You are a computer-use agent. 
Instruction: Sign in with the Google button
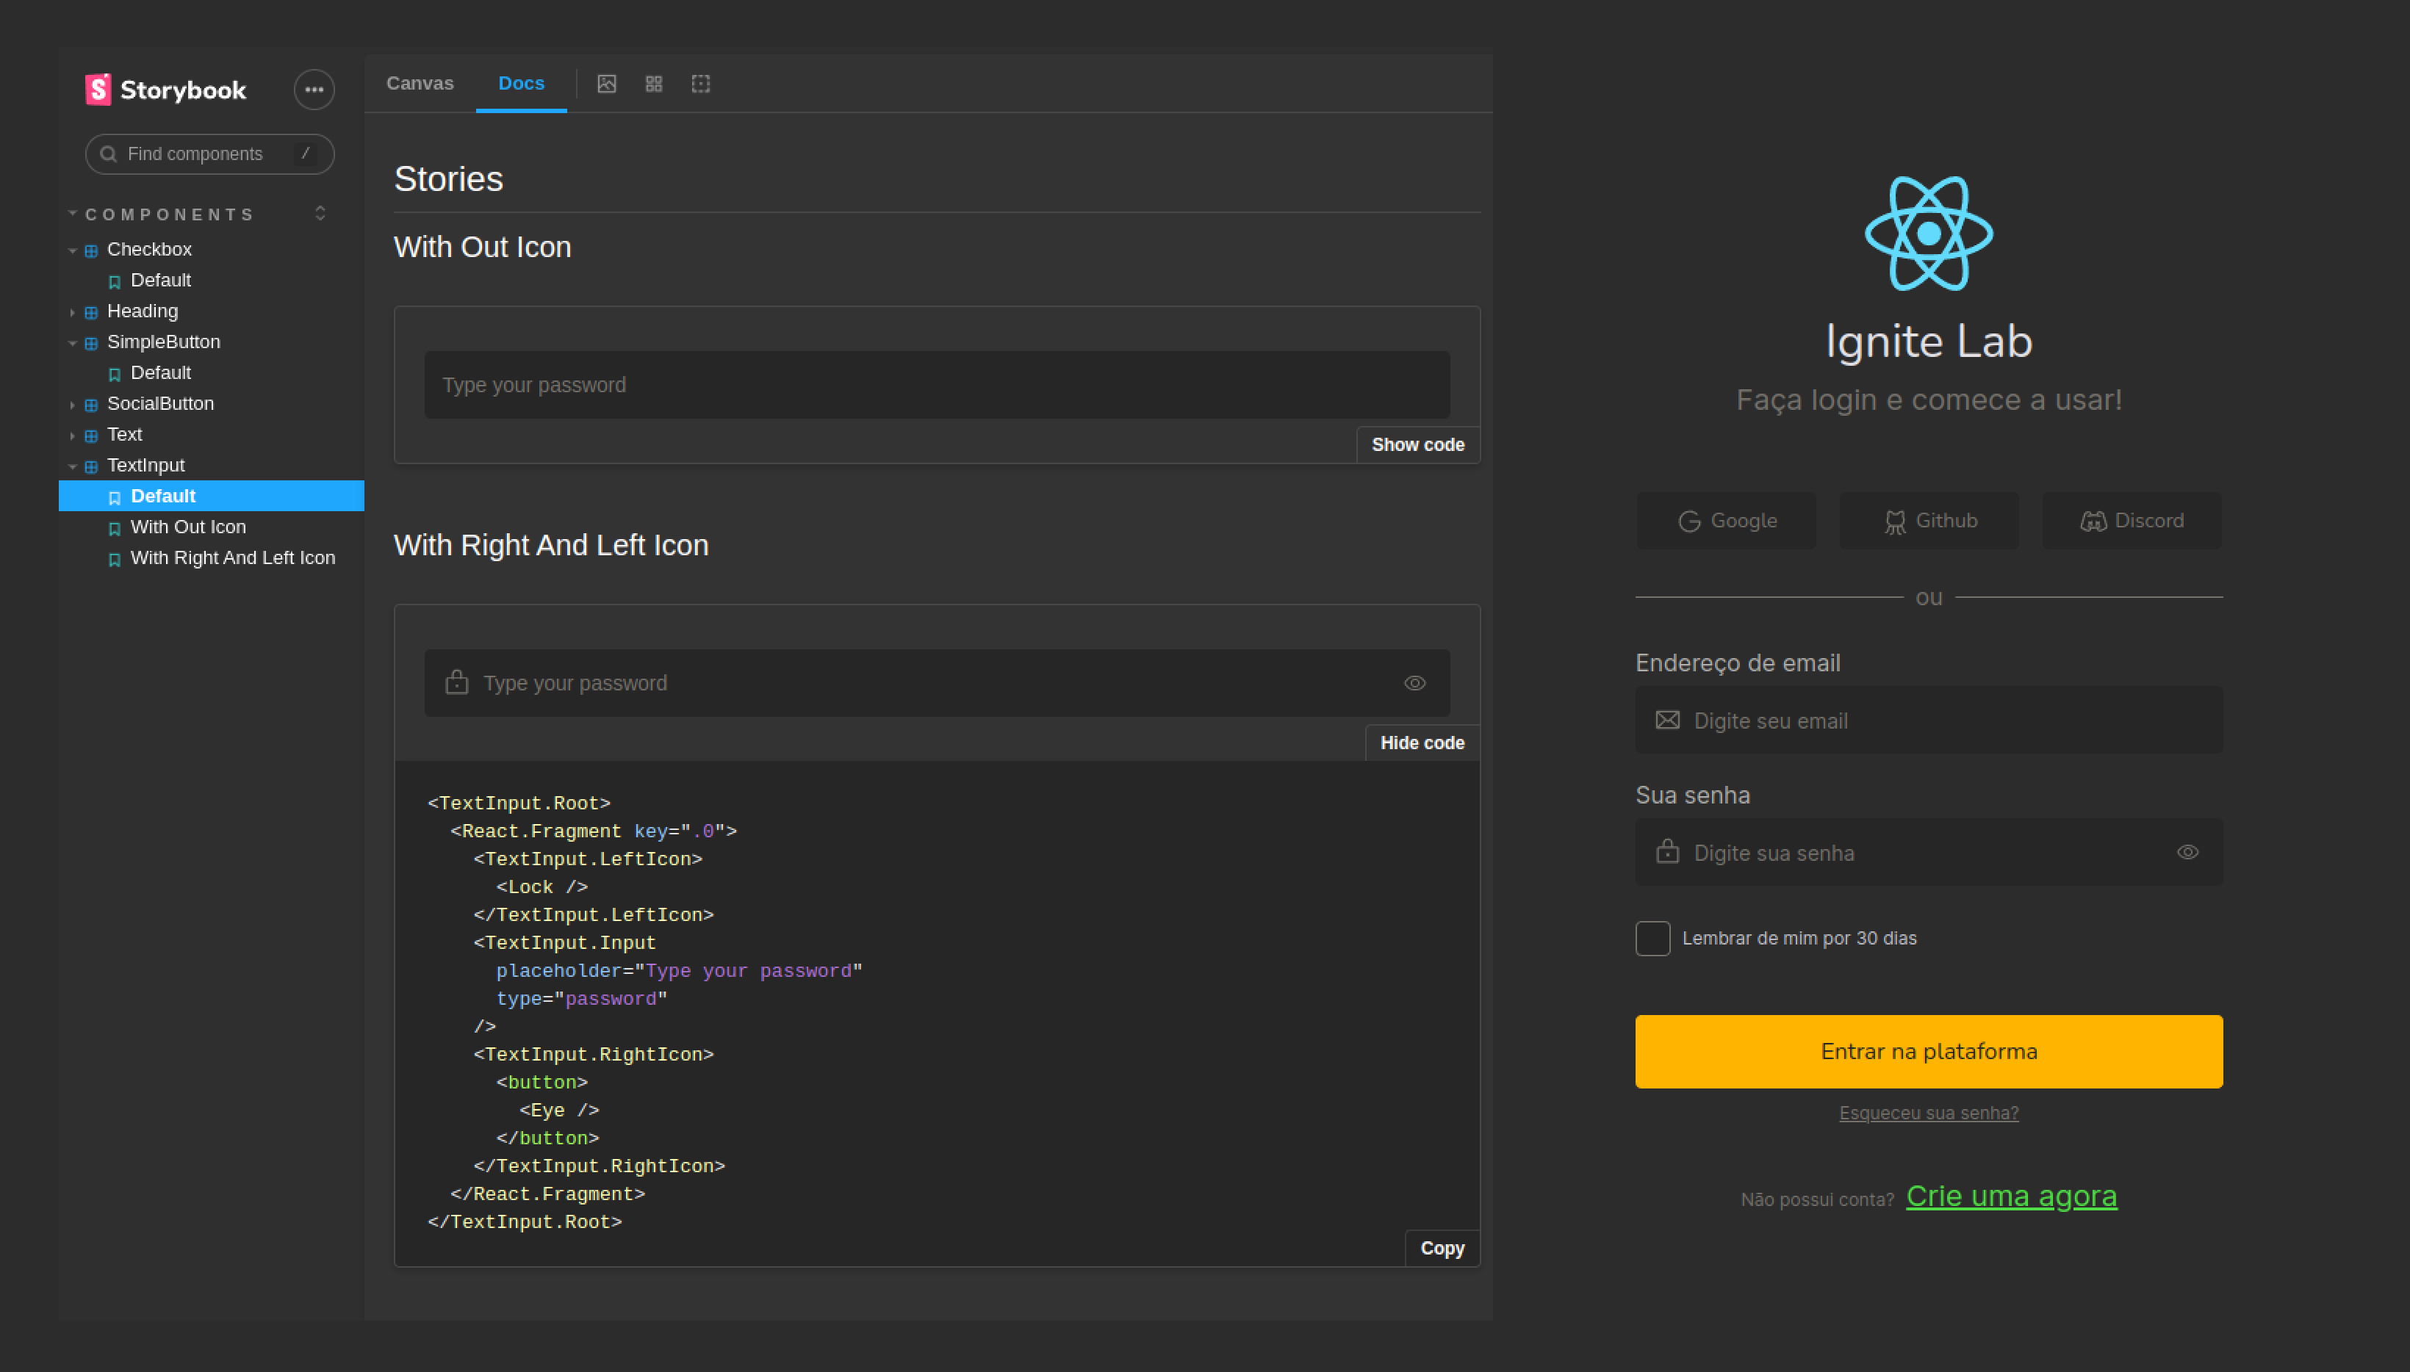click(1726, 520)
